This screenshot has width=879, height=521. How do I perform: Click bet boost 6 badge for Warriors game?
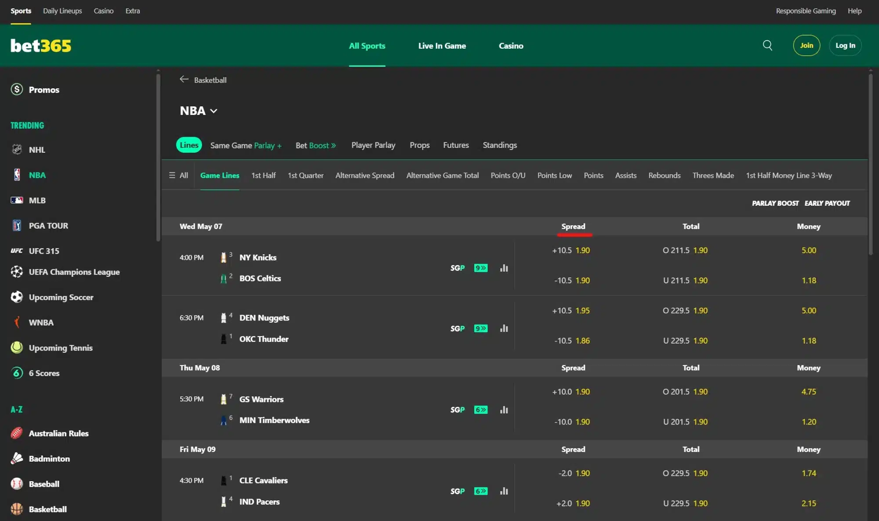tap(481, 410)
